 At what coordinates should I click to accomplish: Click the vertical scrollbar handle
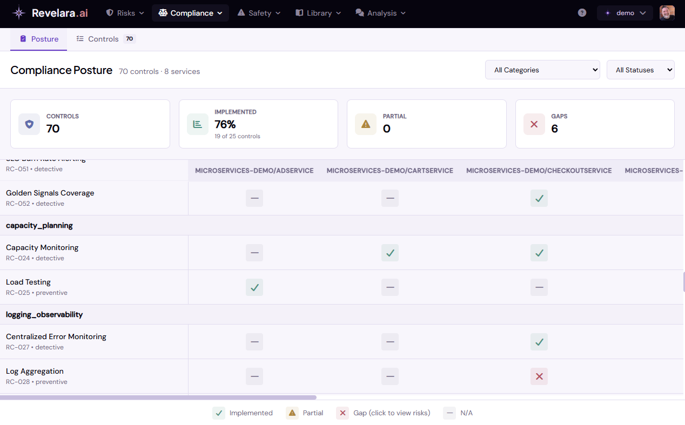click(x=684, y=282)
